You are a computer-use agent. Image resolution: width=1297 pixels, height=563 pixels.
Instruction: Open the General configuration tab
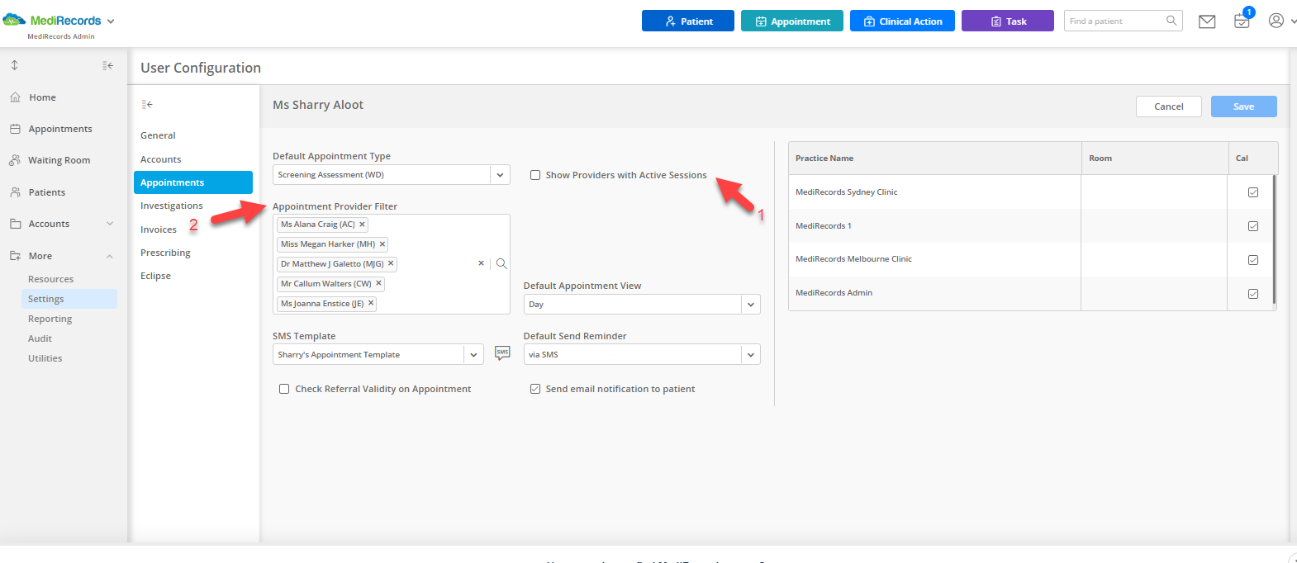tap(158, 135)
